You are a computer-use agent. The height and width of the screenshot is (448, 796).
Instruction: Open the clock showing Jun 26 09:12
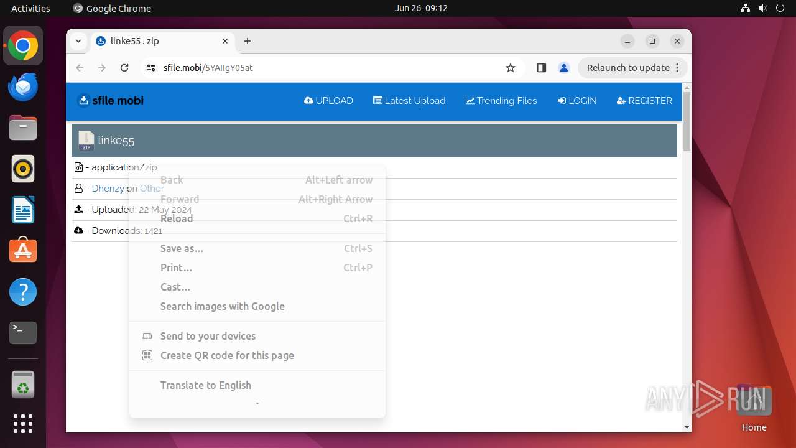click(421, 8)
